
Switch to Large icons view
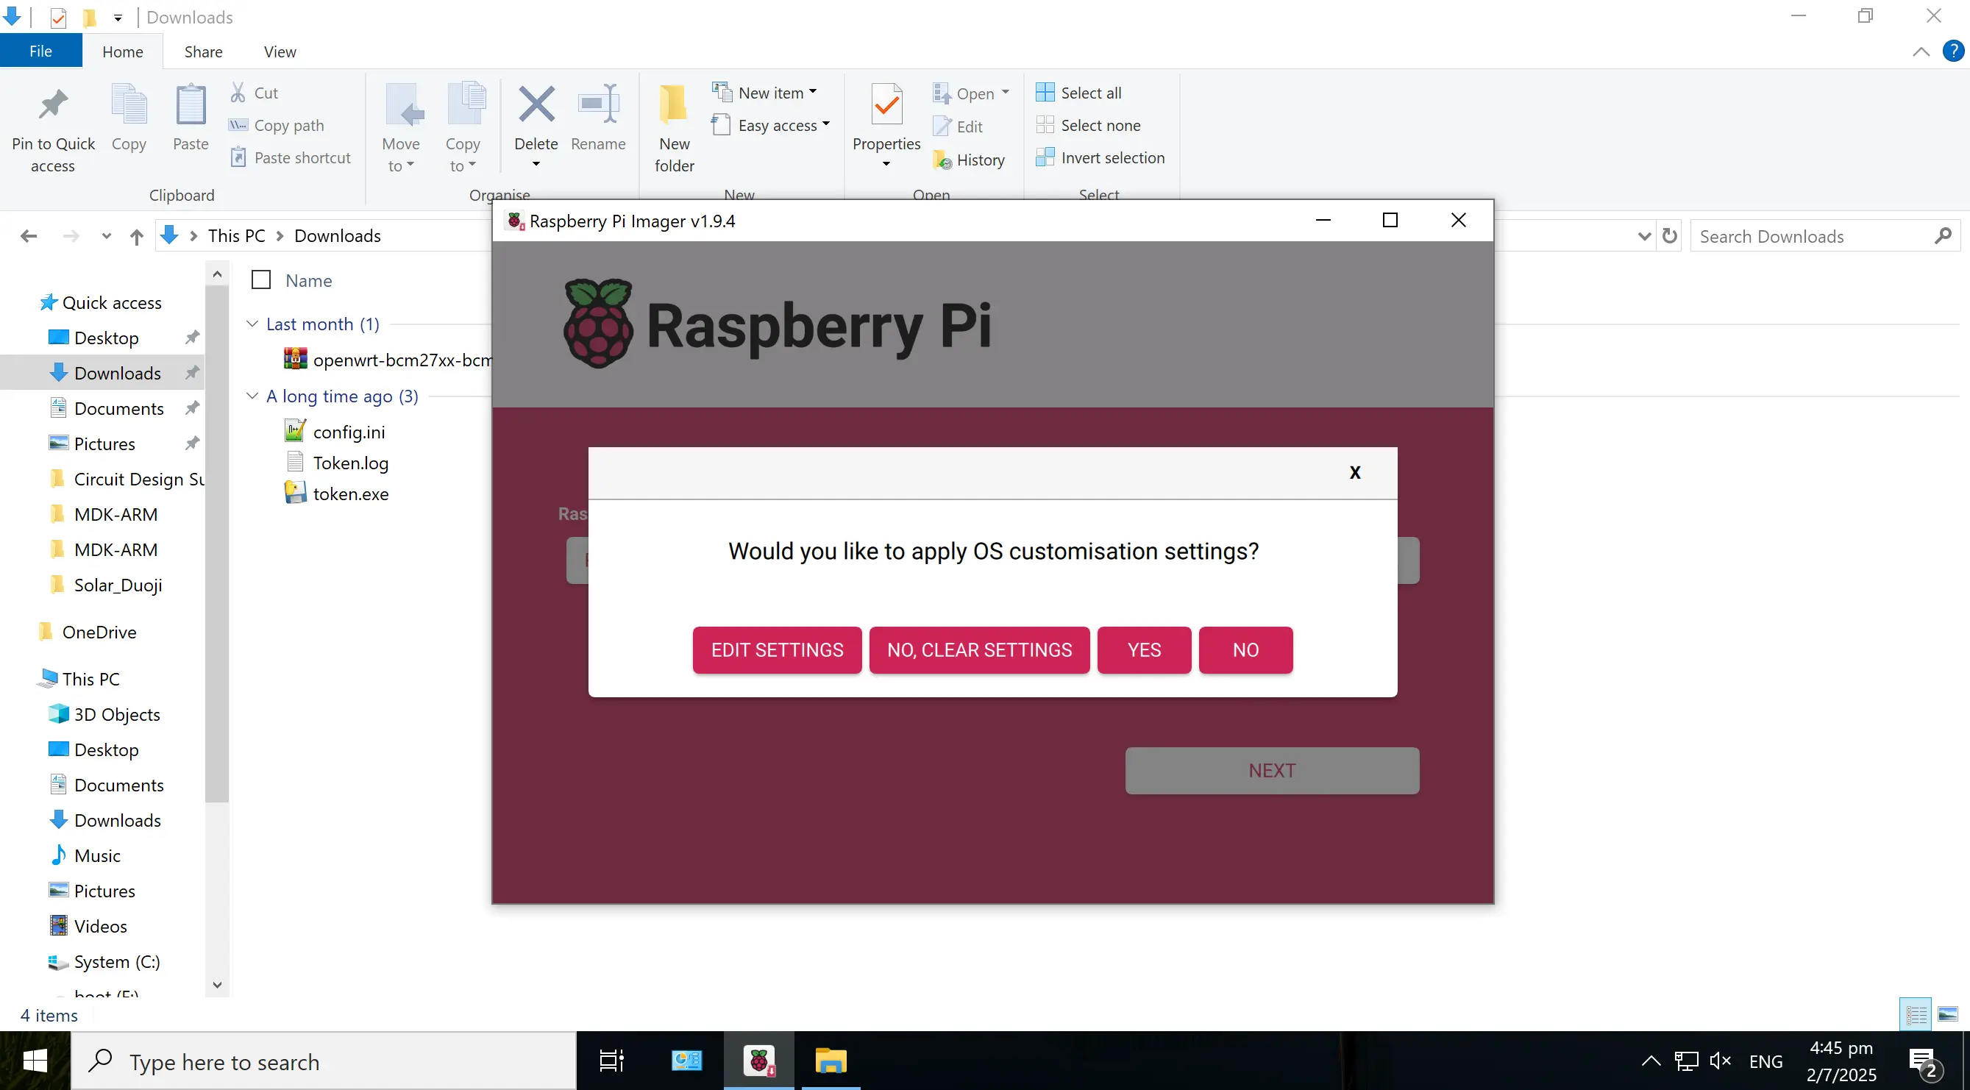click(x=1948, y=1014)
